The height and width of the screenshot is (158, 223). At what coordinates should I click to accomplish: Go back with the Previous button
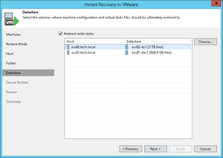(x=131, y=149)
